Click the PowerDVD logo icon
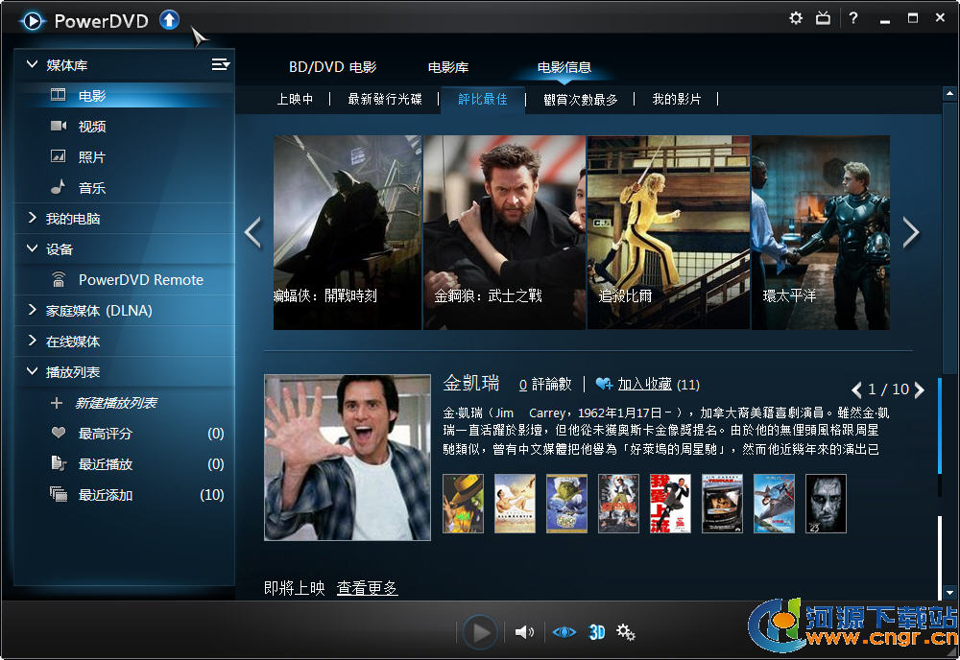Image resolution: width=960 pixels, height=660 pixels. (33, 21)
